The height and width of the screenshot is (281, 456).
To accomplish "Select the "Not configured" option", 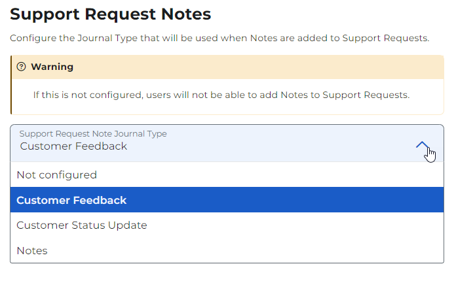I will 56,175.
